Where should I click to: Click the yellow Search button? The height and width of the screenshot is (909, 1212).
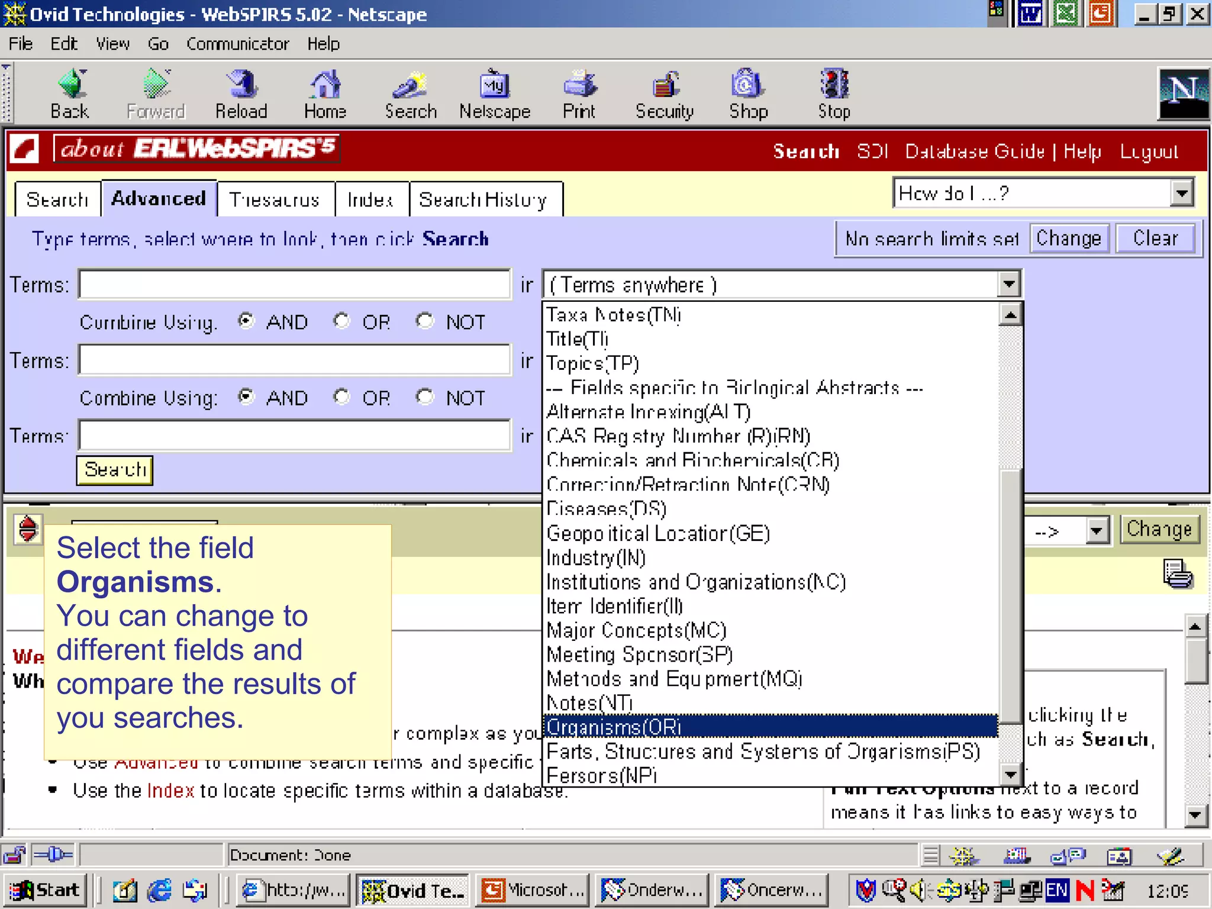115,470
